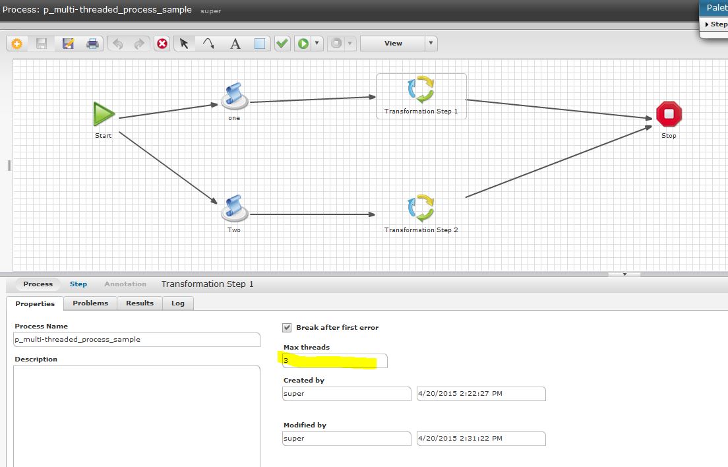This screenshot has width=728, height=467.
Task: Click the Undo arrow icon
Action: tap(118, 44)
